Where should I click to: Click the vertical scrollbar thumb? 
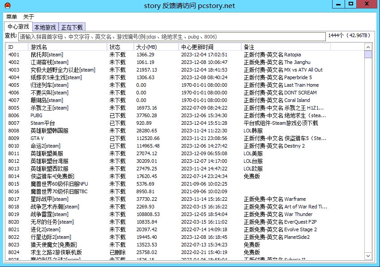point(368,55)
